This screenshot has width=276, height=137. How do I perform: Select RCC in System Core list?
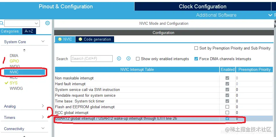[14, 77]
